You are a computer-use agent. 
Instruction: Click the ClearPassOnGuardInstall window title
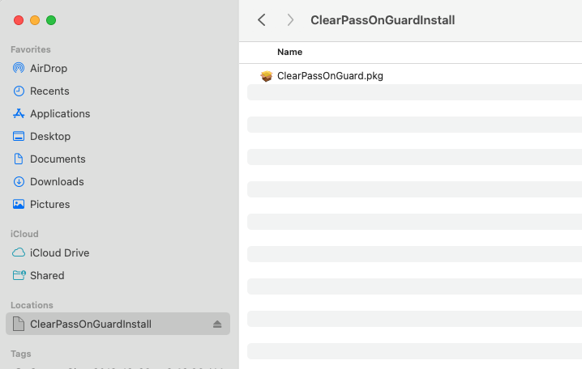pyautogui.click(x=383, y=20)
